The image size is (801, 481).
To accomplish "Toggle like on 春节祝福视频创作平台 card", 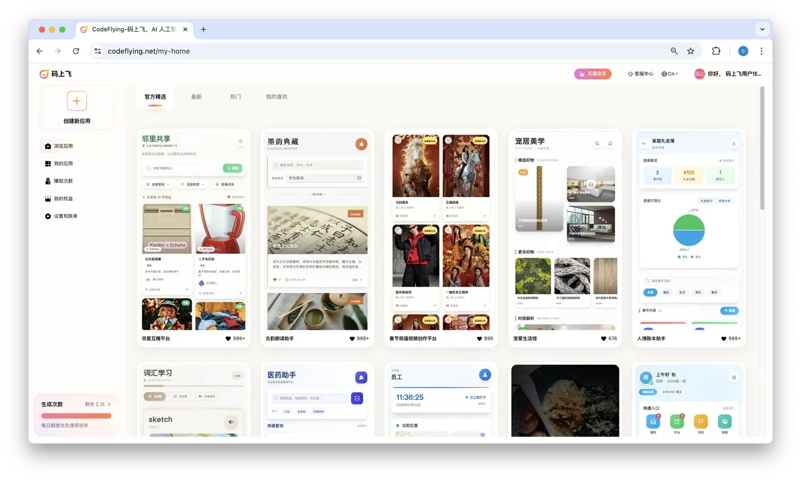I will [479, 338].
